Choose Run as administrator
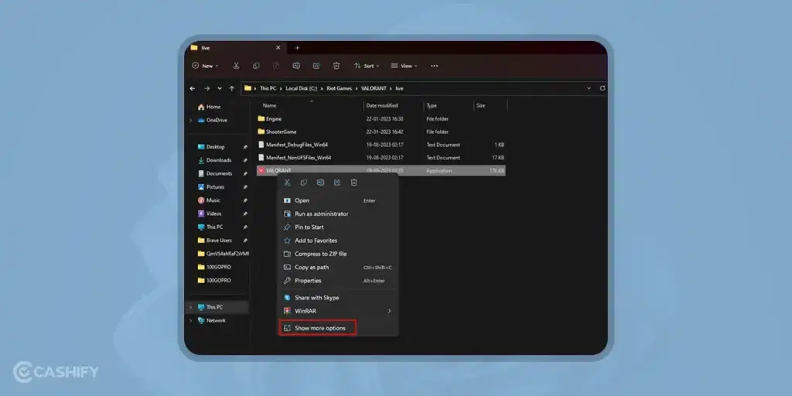Screen dimensions: 792x396 click(x=337, y=213)
